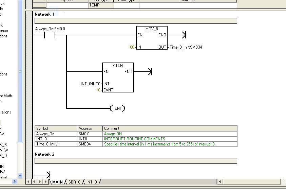Switch to the MAIN program tab

[x=57, y=182]
